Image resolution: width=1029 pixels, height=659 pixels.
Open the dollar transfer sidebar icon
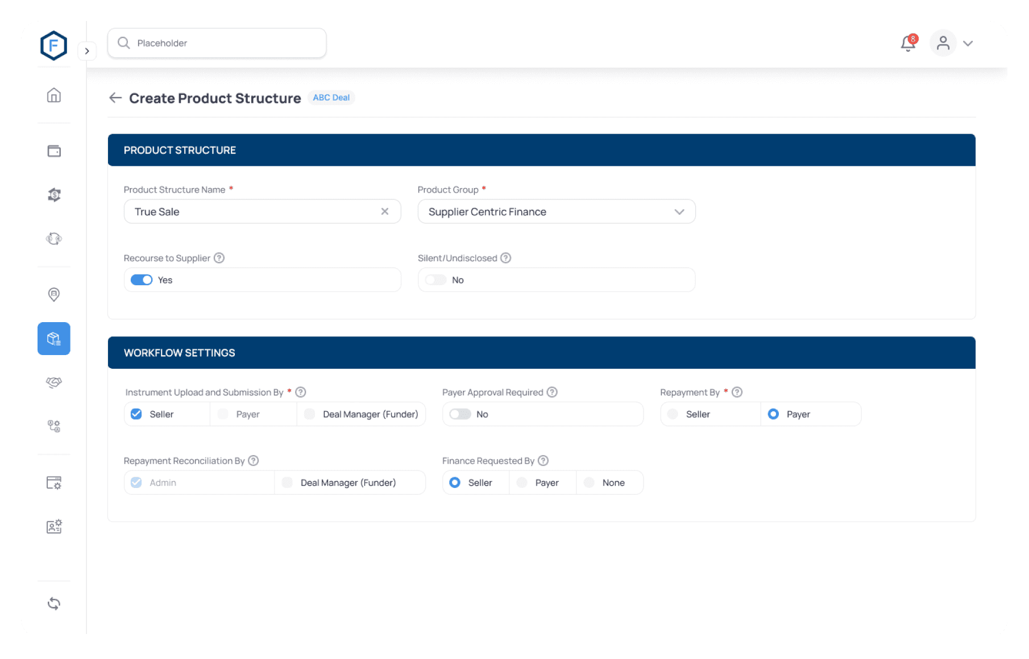[54, 195]
